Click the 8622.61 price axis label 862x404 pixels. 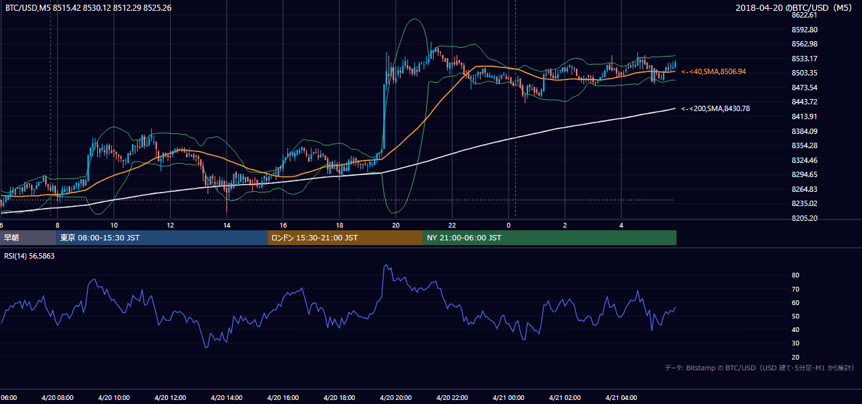[x=805, y=15]
